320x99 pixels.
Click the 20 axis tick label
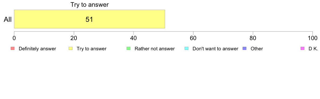[74, 38]
